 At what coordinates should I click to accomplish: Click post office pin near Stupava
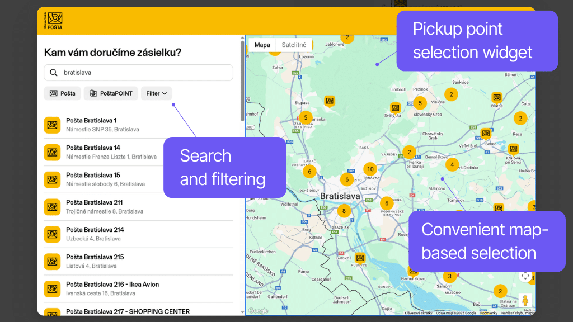pos(330,101)
